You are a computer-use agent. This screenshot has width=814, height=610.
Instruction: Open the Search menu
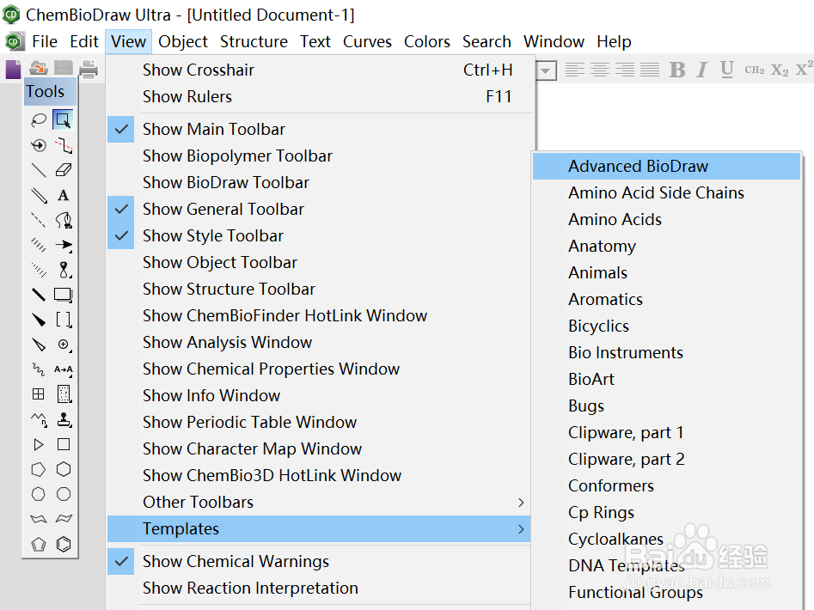[487, 41]
